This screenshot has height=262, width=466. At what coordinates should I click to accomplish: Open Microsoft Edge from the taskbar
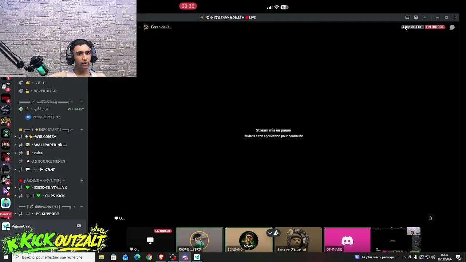137,257
